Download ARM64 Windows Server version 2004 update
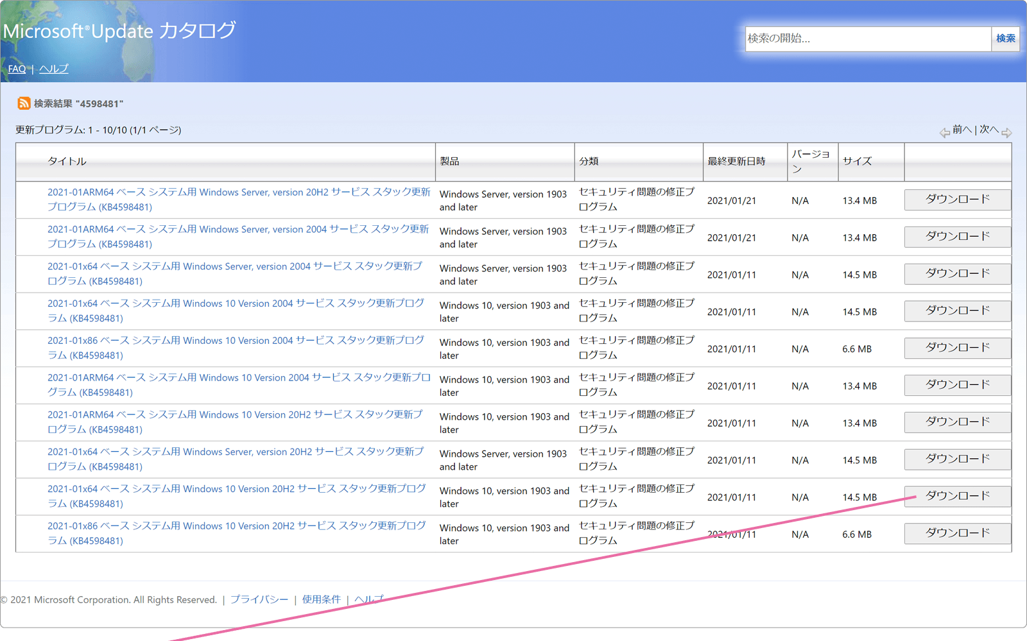 coord(958,237)
